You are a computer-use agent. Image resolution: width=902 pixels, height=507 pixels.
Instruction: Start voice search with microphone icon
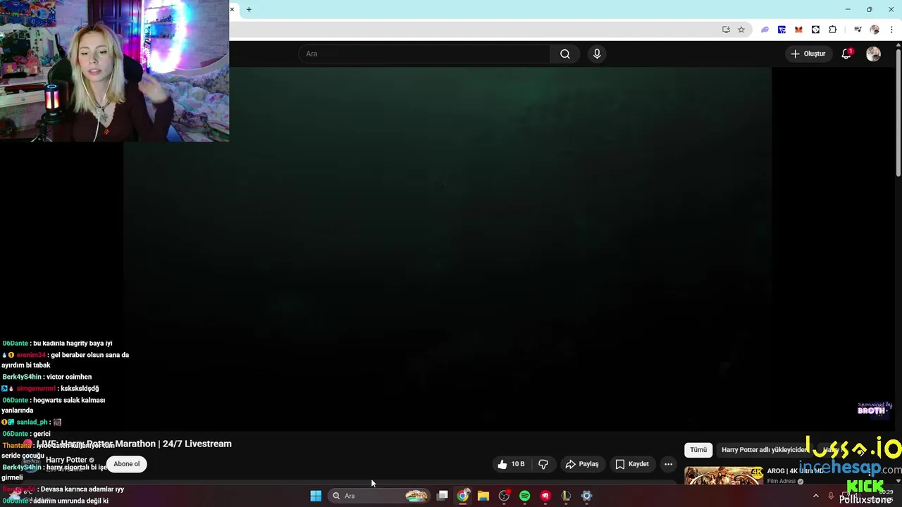(x=597, y=54)
